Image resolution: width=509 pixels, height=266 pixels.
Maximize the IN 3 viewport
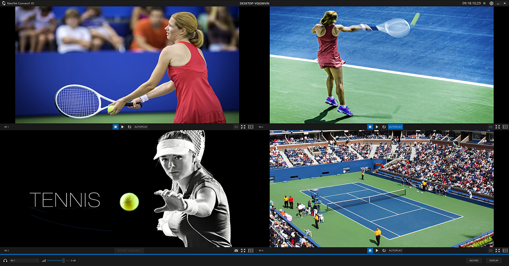click(x=243, y=251)
